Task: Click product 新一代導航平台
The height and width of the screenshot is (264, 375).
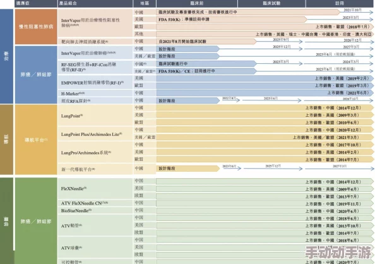Action: [78, 169]
